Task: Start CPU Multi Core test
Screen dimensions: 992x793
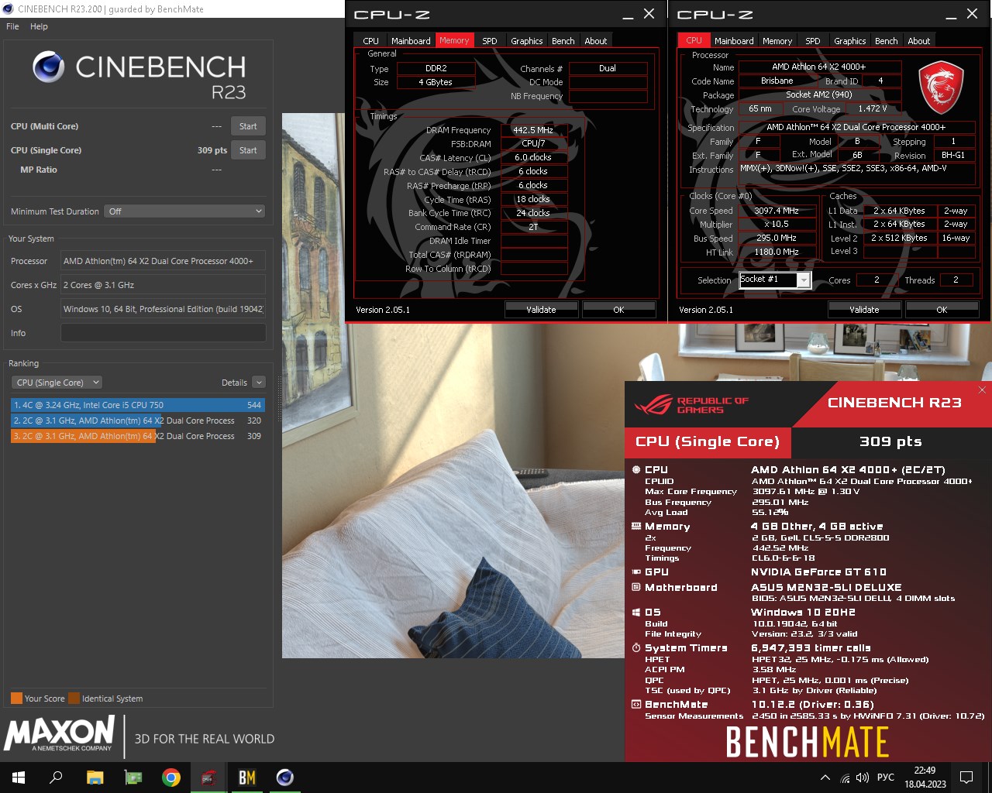Action: click(x=248, y=126)
